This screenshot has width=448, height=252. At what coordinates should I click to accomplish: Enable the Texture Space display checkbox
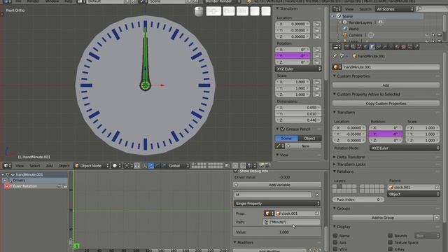(x=391, y=242)
